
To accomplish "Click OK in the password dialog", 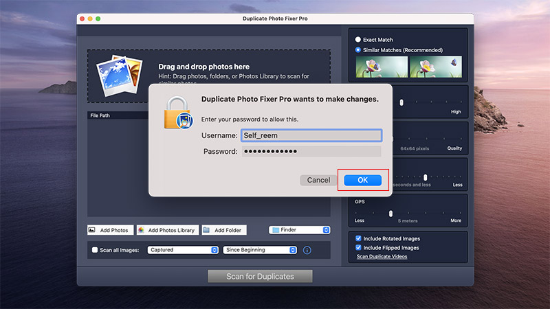I will tap(363, 180).
